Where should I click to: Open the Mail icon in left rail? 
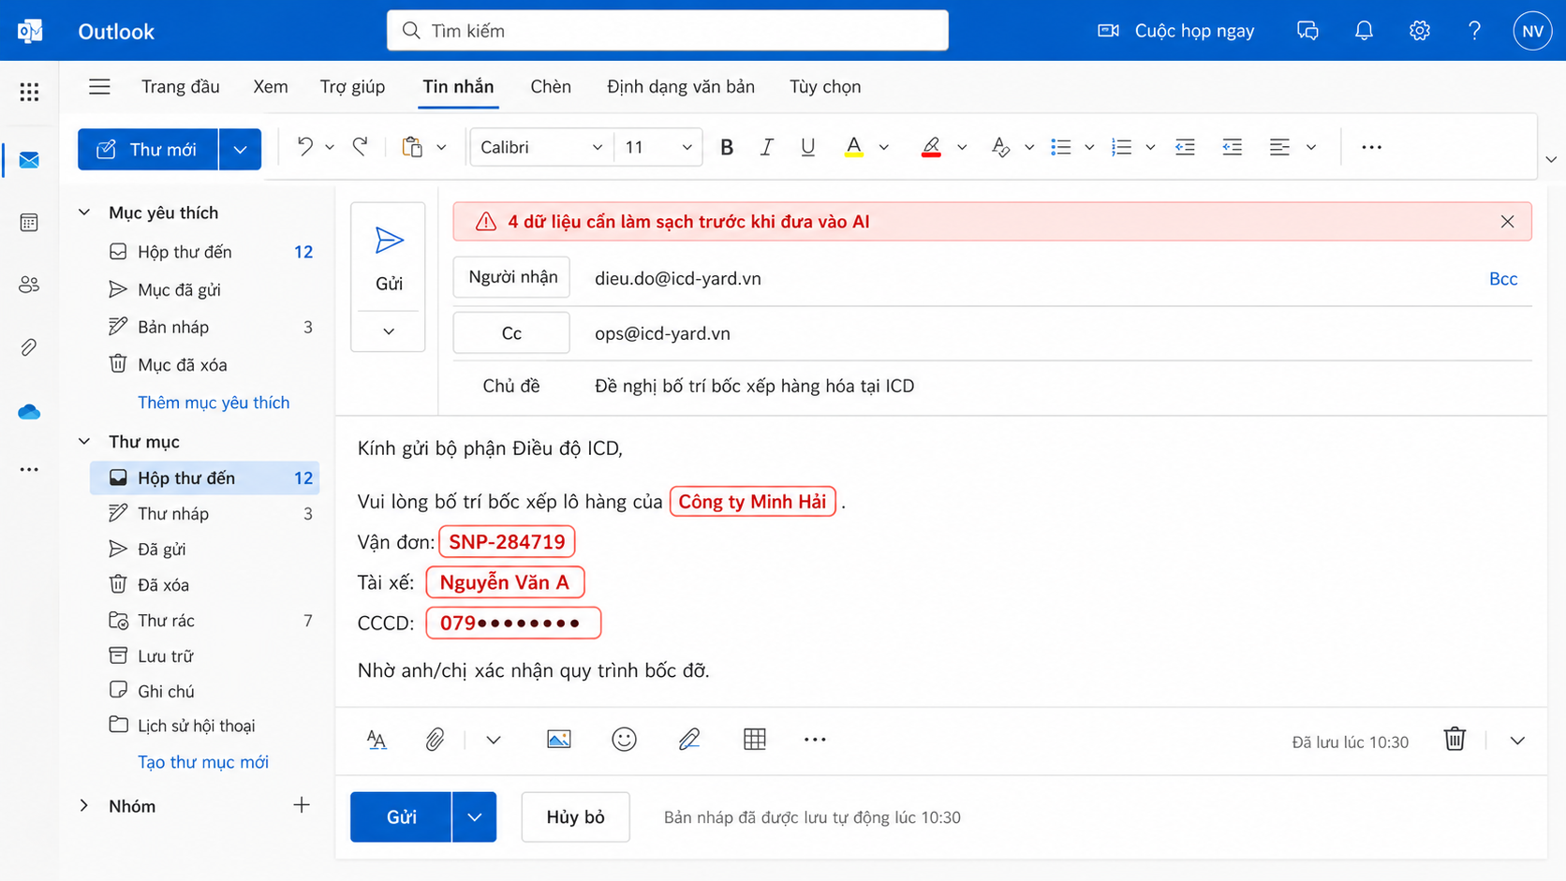(x=29, y=160)
